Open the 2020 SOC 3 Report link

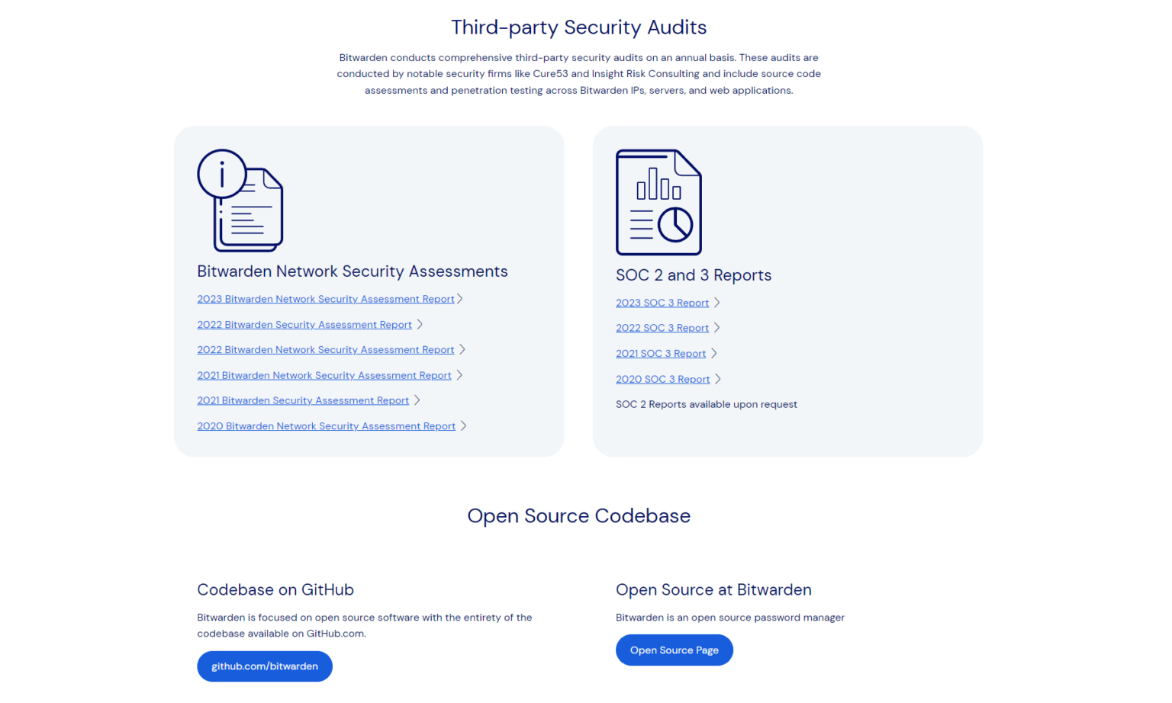(x=663, y=379)
